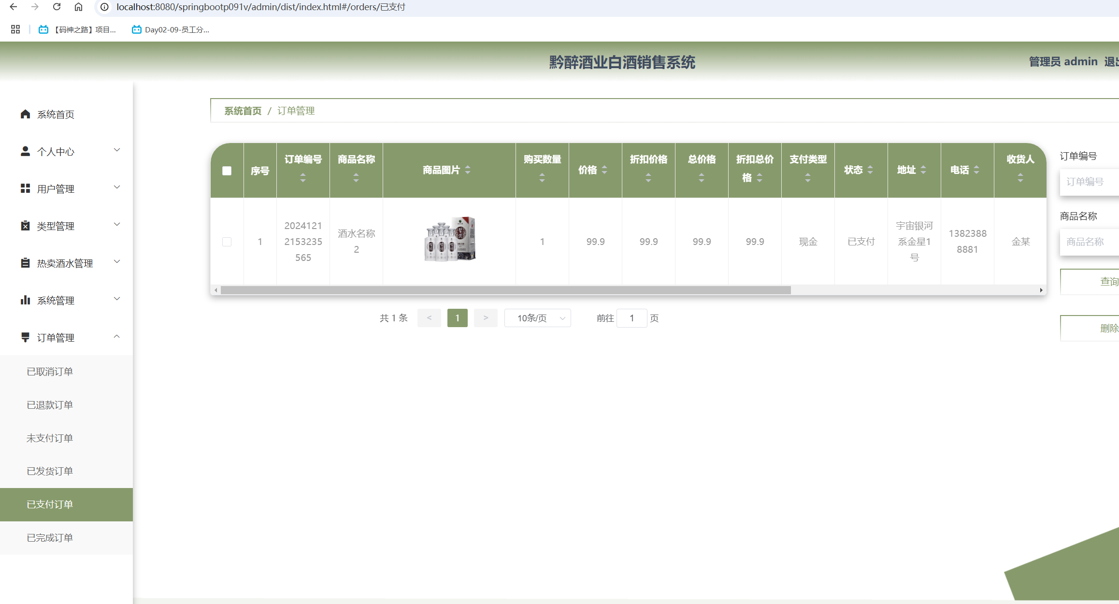Click the horizontal scrollbar under the table
1119x604 pixels.
pos(505,290)
